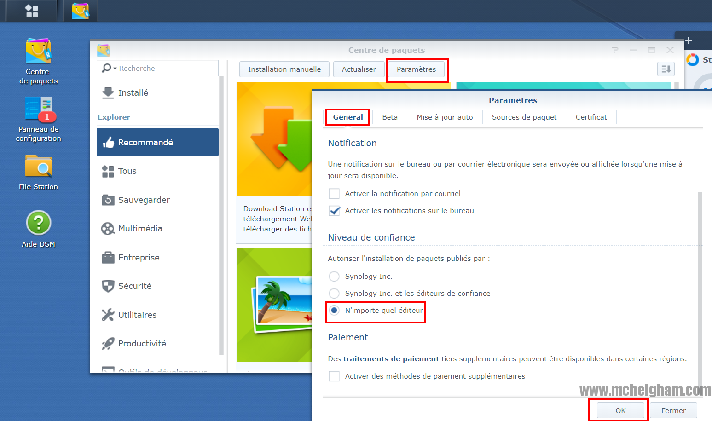Select Entreprise category

157,257
